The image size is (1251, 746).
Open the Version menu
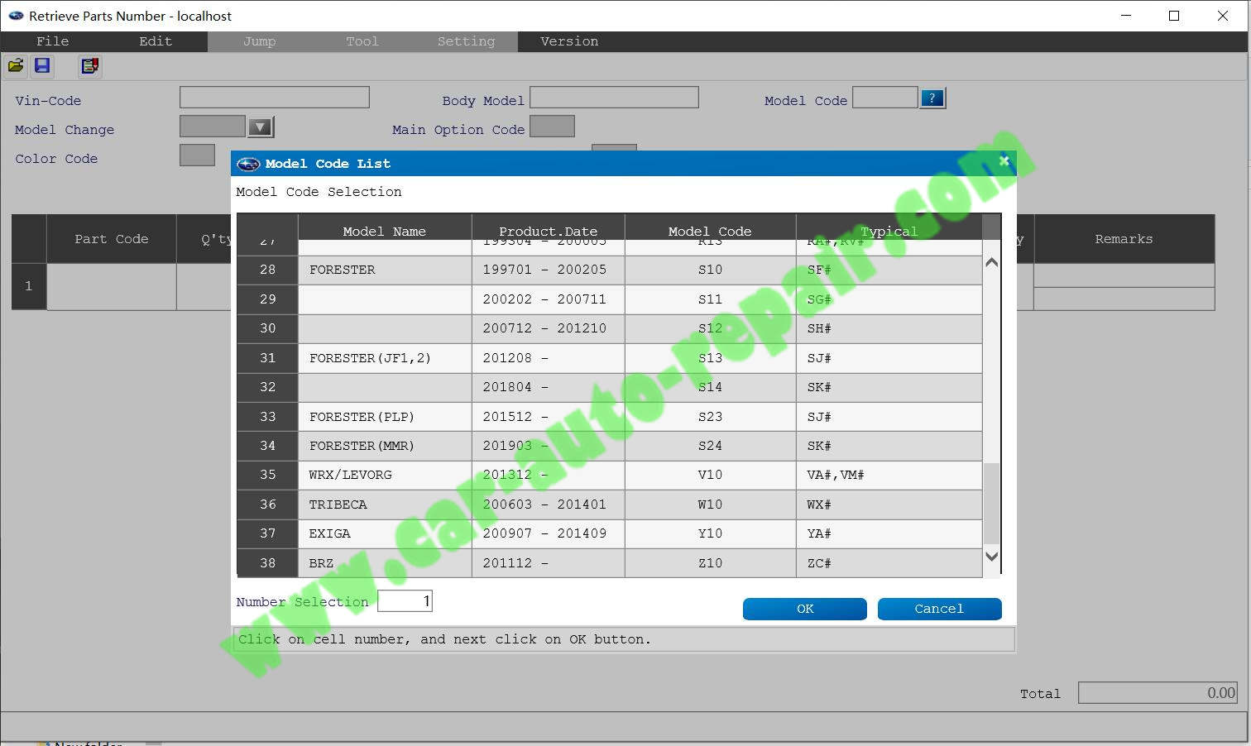[569, 41]
